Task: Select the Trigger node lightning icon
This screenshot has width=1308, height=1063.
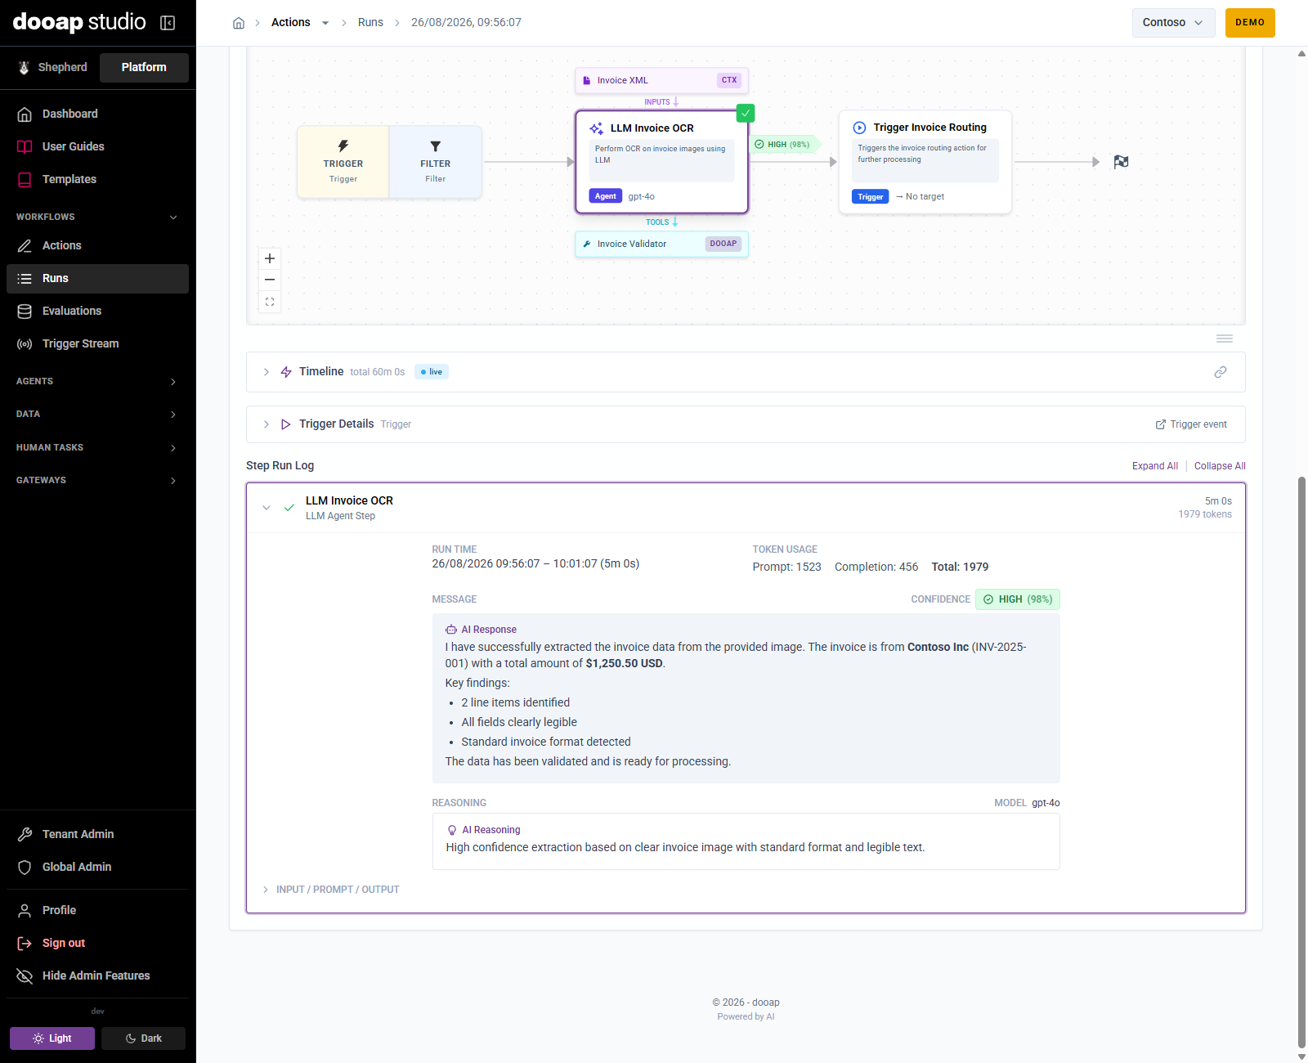Action: click(x=343, y=146)
